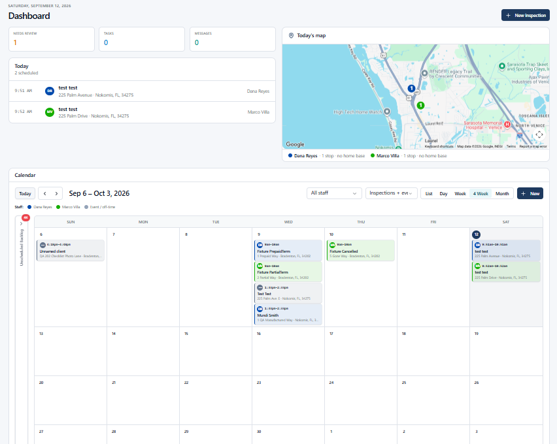This screenshot has width=557, height=444.
Task: Click Report a map error link
Action: click(x=533, y=146)
